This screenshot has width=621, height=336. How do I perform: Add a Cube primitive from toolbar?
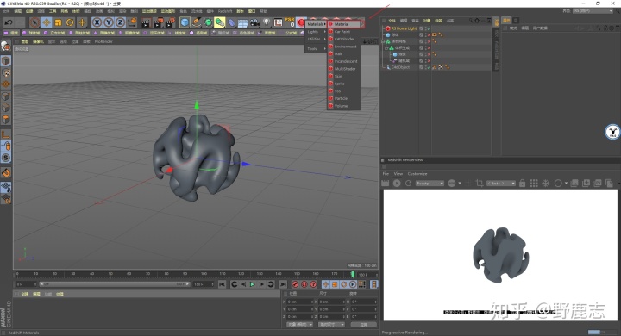click(185, 22)
